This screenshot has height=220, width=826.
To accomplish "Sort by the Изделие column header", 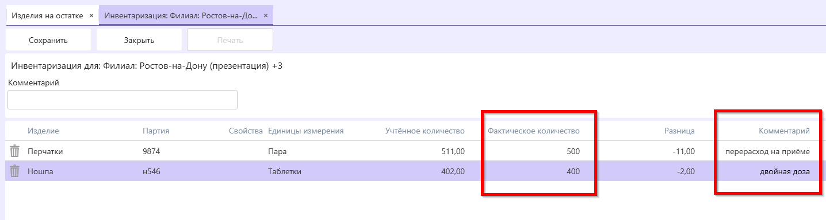I will (43, 131).
